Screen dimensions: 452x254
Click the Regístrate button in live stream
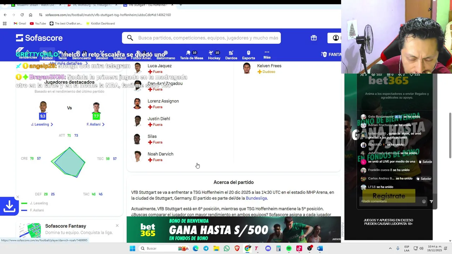click(389, 196)
